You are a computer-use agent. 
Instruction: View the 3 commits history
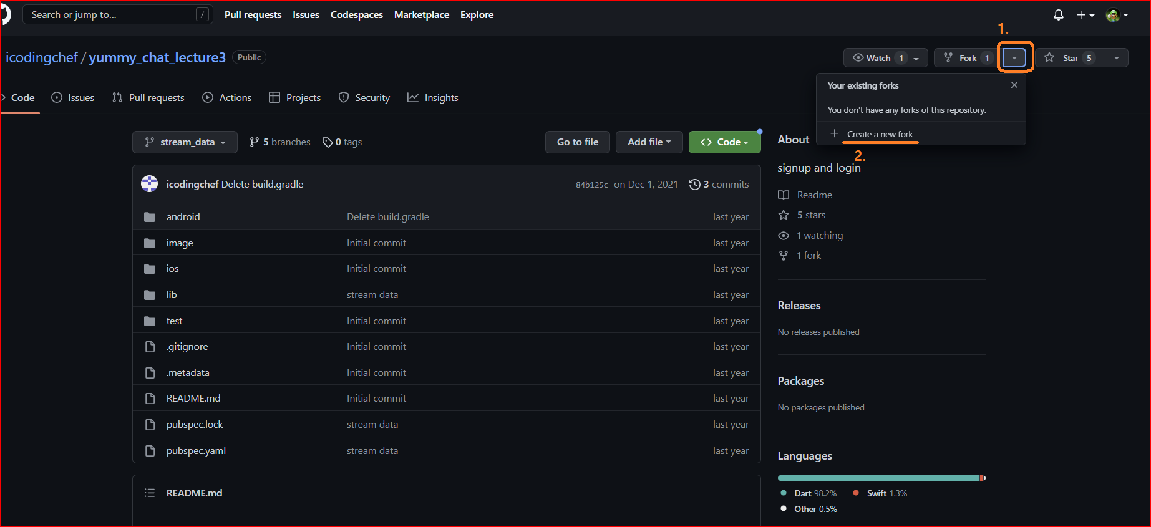[719, 185]
